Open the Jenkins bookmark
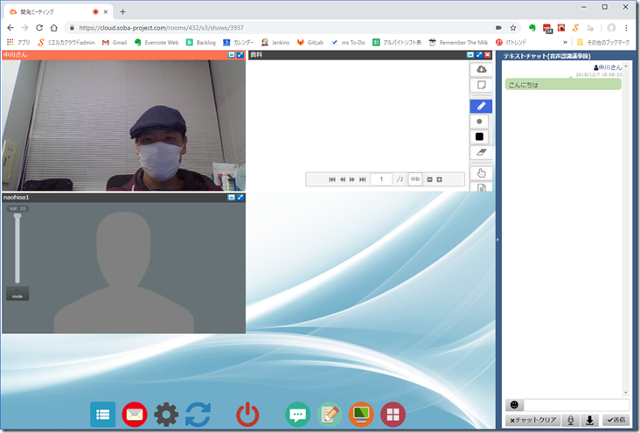640x433 pixels. click(275, 43)
